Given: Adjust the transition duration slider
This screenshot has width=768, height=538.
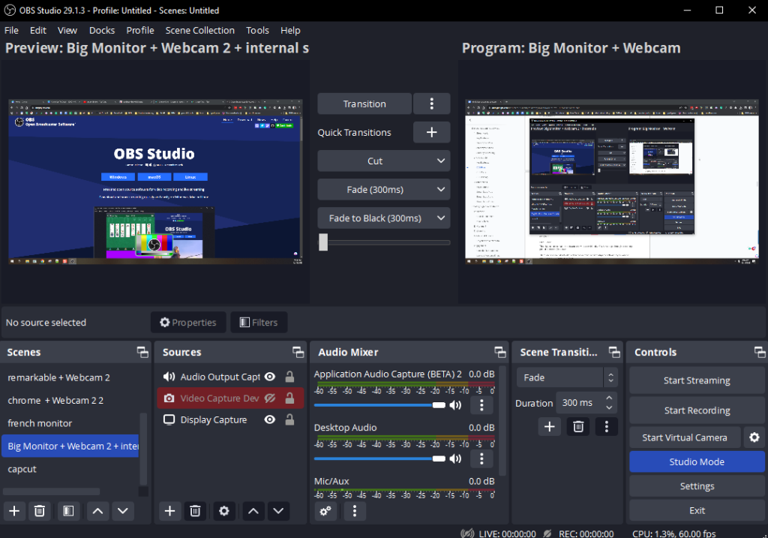Looking at the screenshot, I should (324, 242).
